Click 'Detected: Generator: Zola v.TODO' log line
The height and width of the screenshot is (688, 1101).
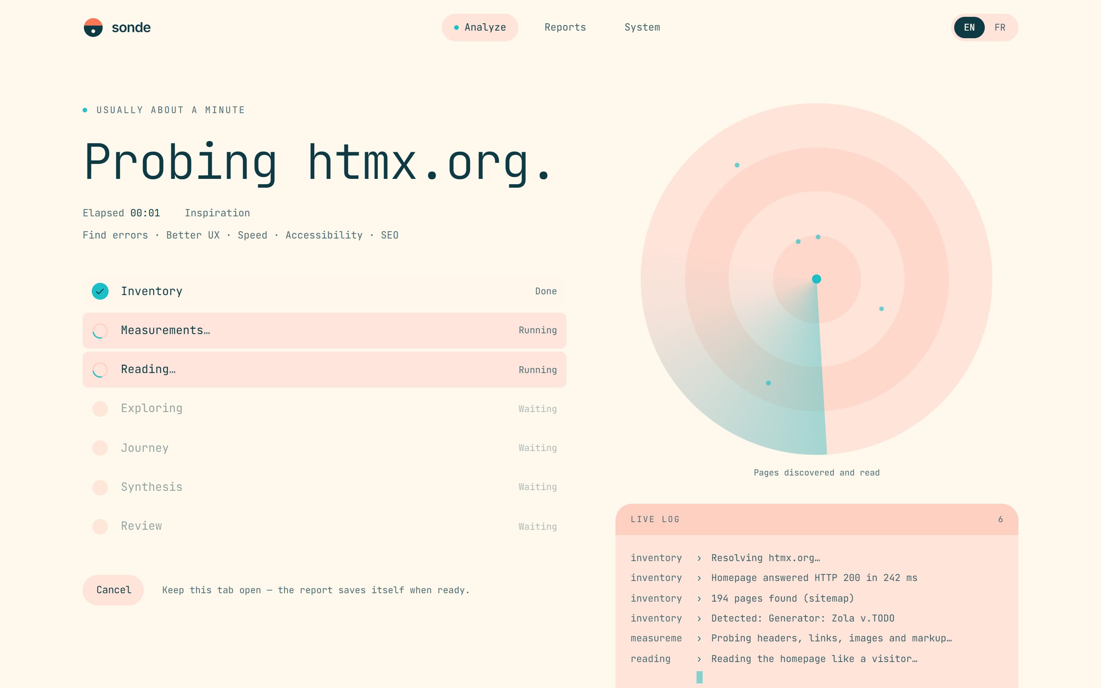coord(802,618)
